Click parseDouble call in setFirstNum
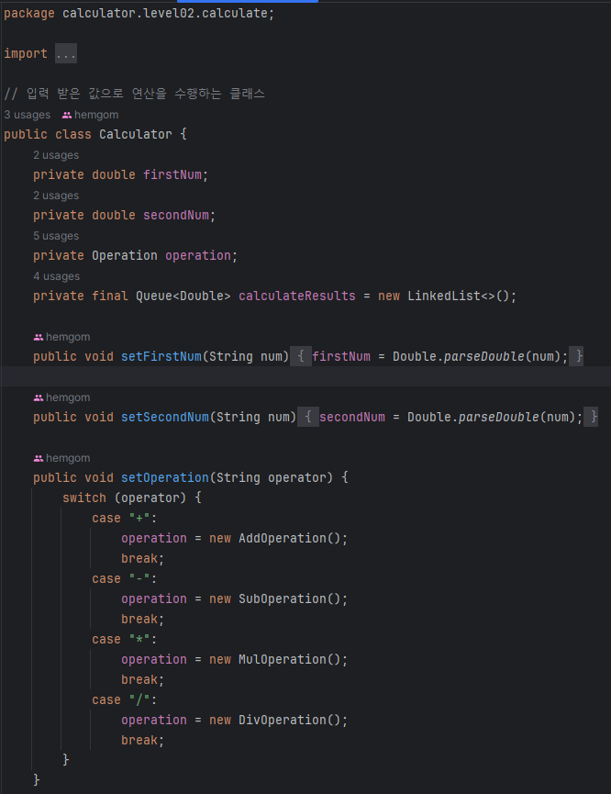This screenshot has height=794, width=611. click(484, 356)
